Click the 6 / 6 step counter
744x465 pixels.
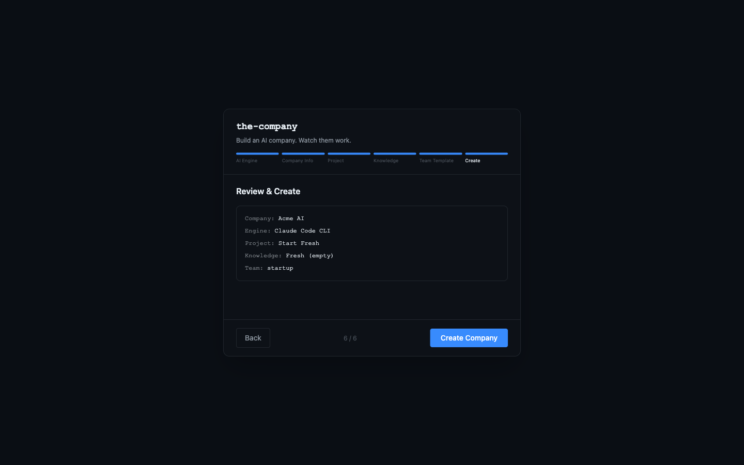click(350, 338)
